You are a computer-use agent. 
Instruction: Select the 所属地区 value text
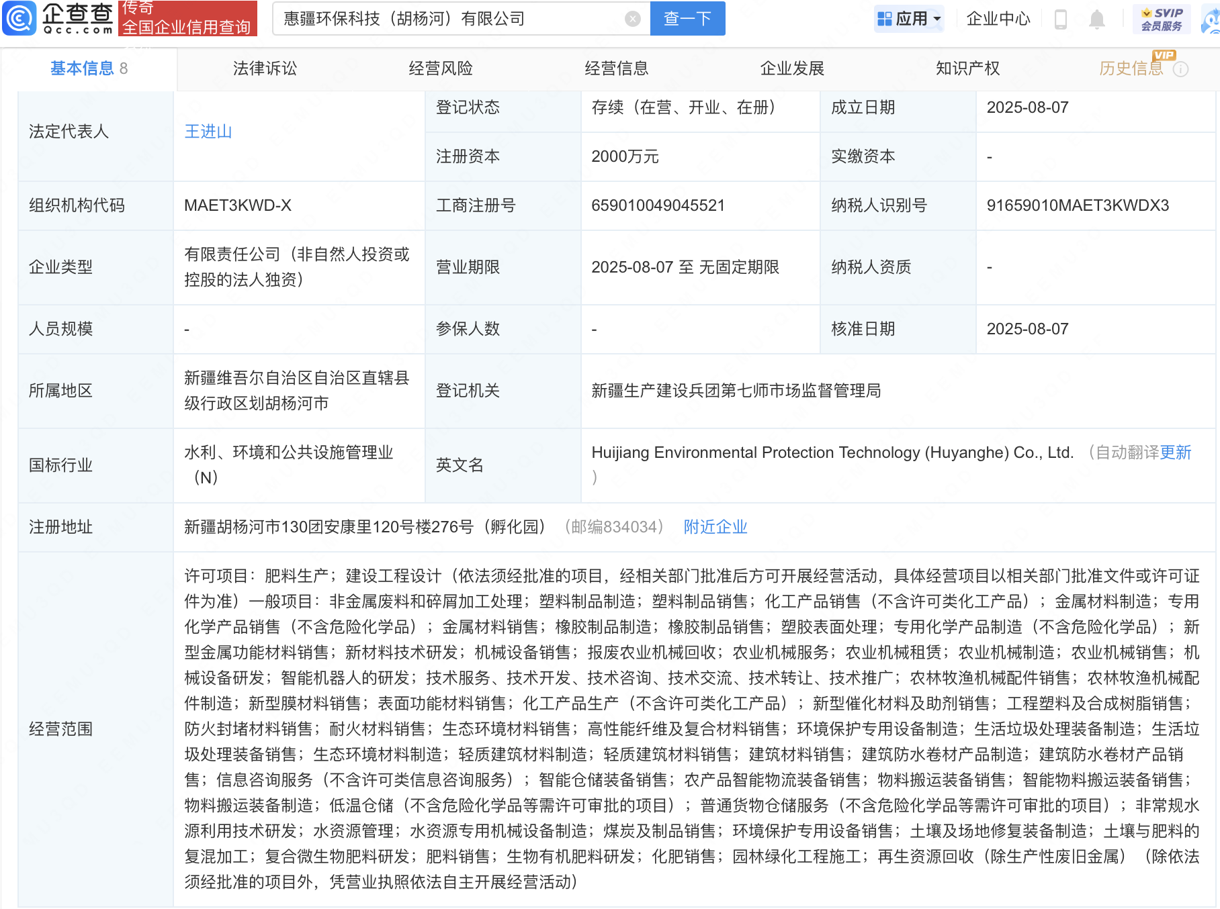[297, 391]
